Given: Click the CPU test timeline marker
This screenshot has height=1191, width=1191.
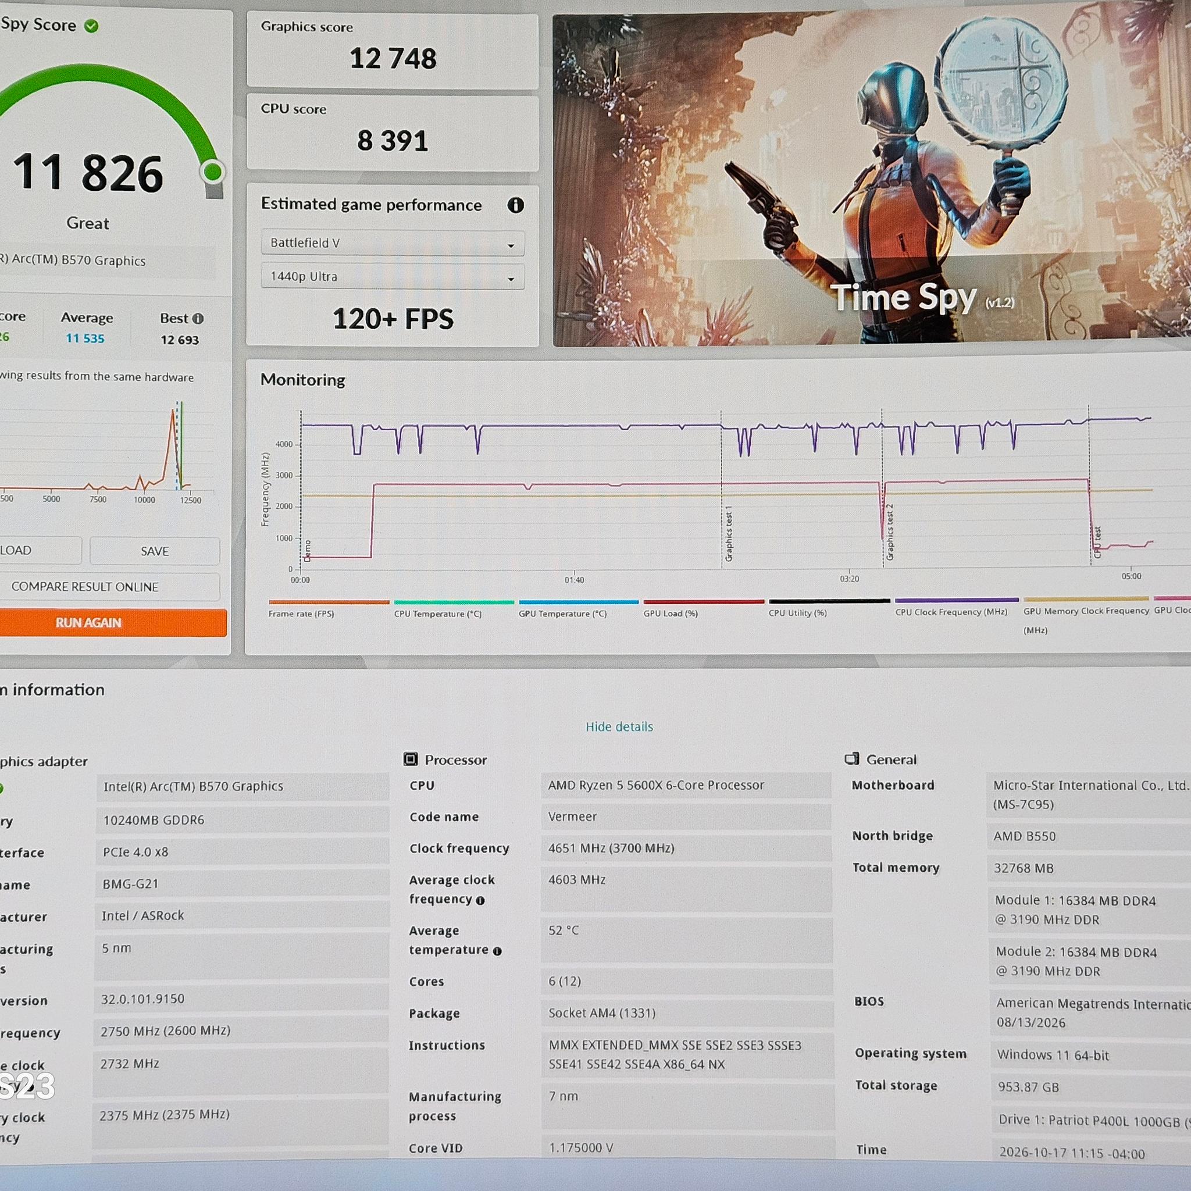Looking at the screenshot, I should pyautogui.click(x=1097, y=543).
